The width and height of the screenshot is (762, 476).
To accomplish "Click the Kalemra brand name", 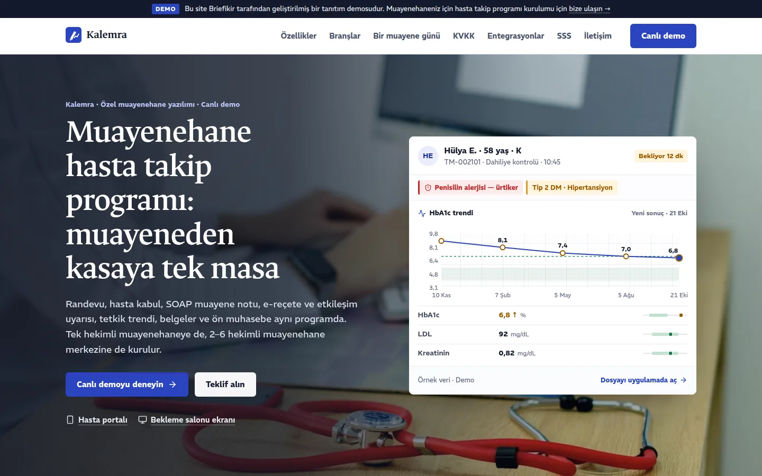I will click(106, 35).
